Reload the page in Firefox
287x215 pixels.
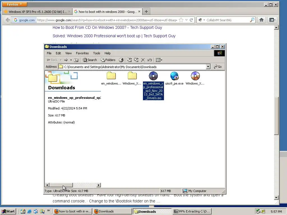(x=191, y=20)
